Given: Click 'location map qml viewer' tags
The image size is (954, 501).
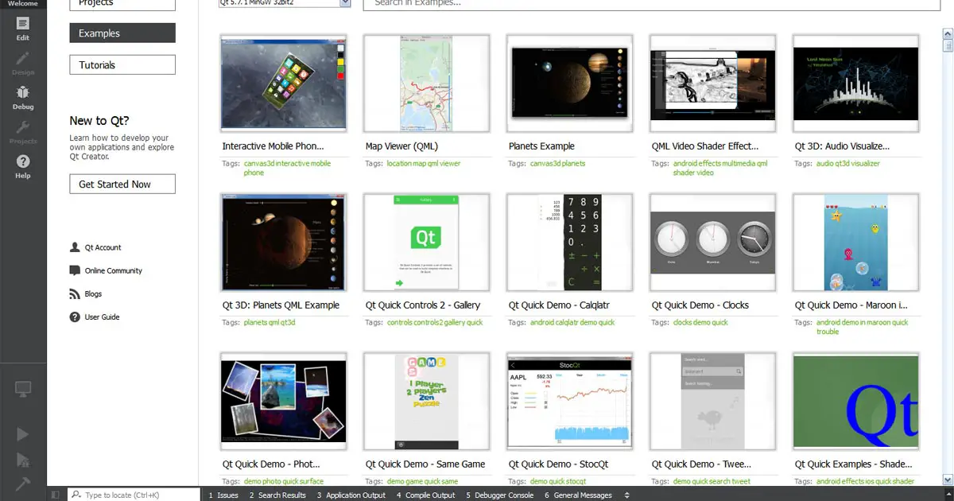Looking at the screenshot, I should click(x=424, y=163).
